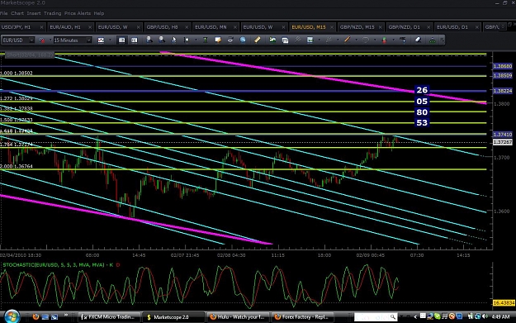The width and height of the screenshot is (516, 323).
Task: Launch Firefox from the quick launch bar
Action: click(x=36, y=316)
